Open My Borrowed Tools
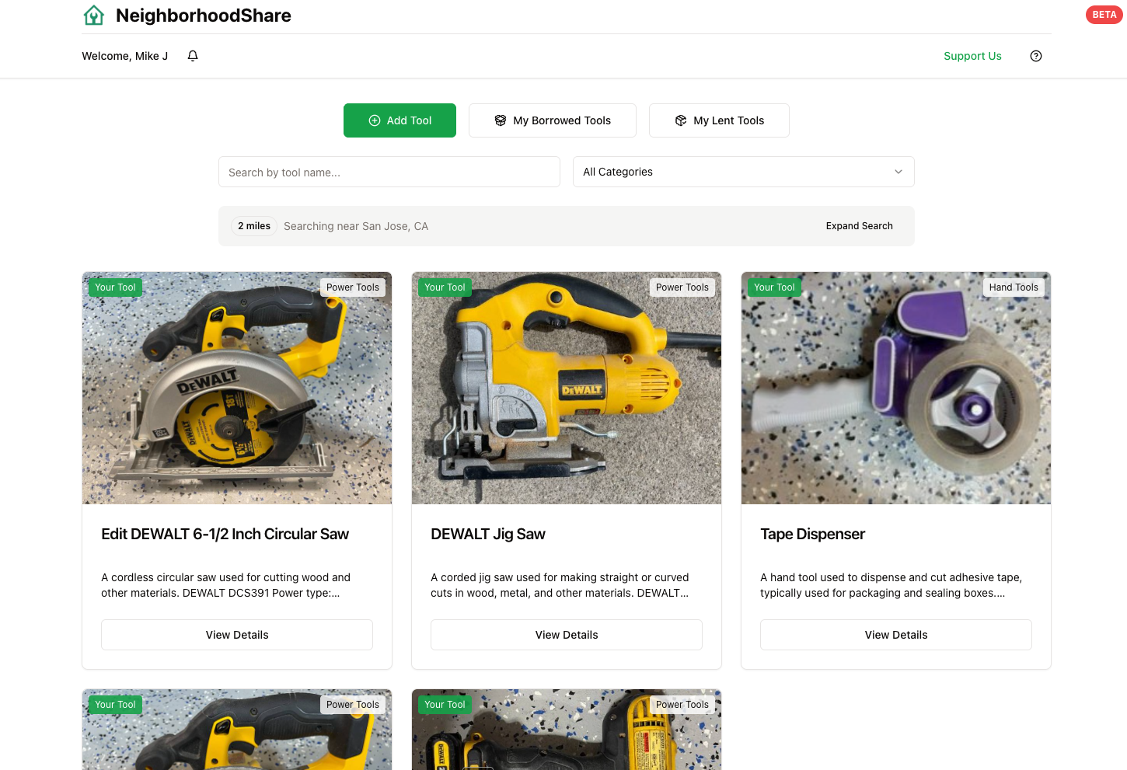 point(553,120)
